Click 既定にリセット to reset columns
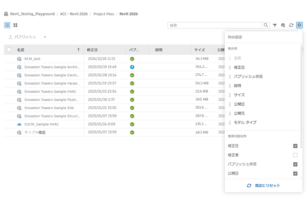The height and width of the screenshot is (210, 307). click(264, 185)
